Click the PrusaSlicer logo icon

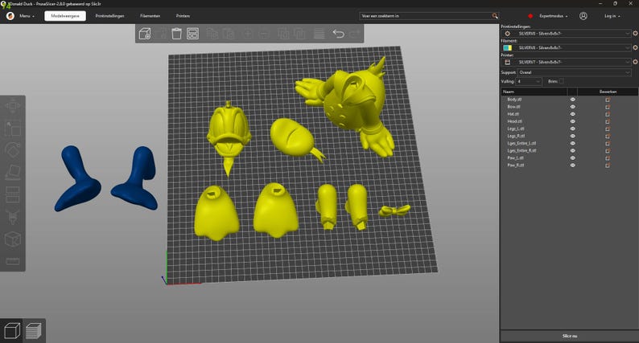[10, 16]
